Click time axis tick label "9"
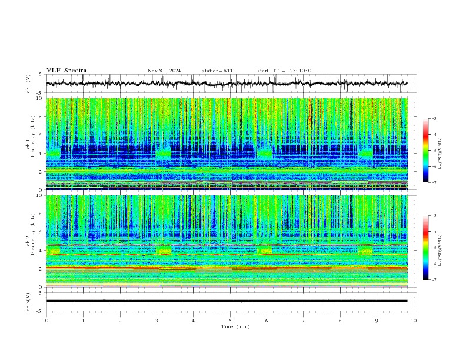This screenshot has width=466, height=360. point(377,321)
